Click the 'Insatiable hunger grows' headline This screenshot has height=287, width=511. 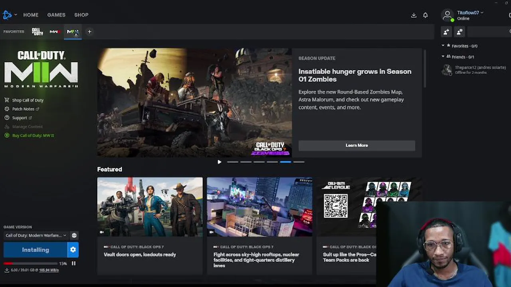(x=355, y=75)
